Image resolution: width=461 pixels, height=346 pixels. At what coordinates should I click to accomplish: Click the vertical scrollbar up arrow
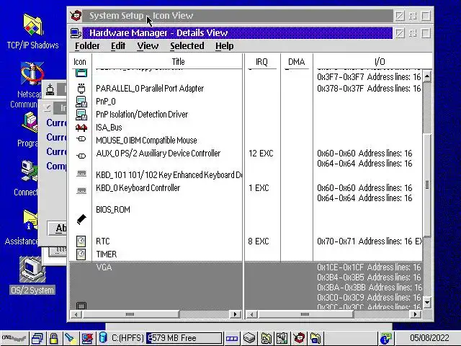tap(427, 76)
